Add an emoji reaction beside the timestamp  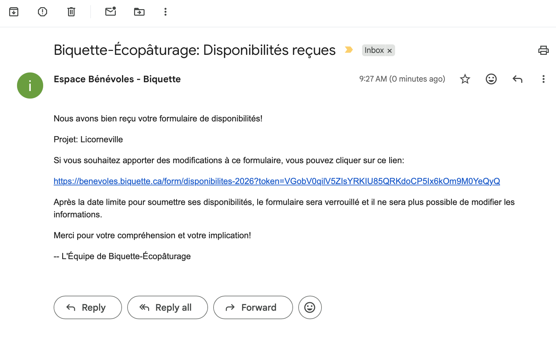(x=491, y=79)
